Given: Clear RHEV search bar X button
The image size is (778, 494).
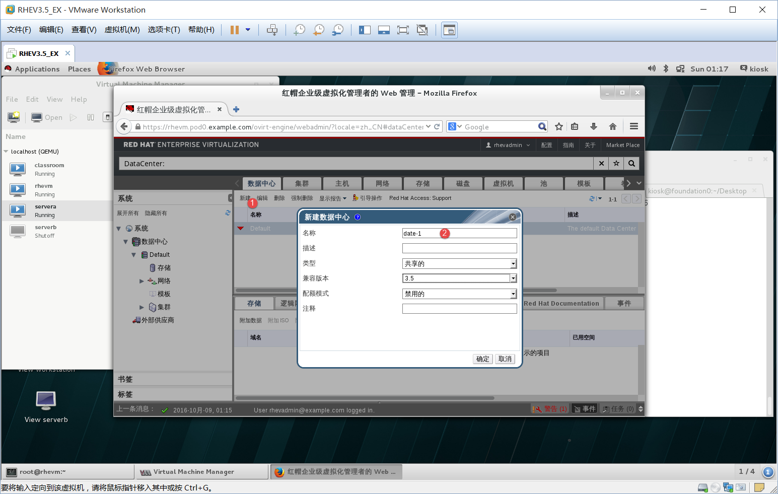Looking at the screenshot, I should coord(601,163).
